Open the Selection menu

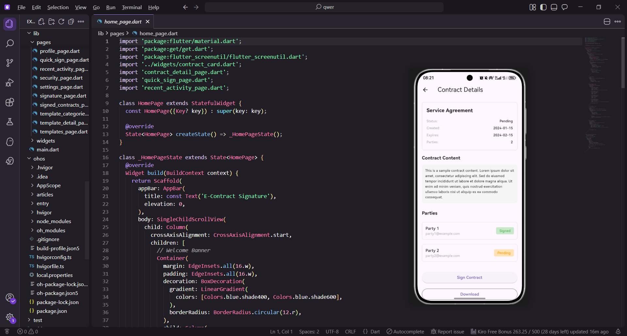pyautogui.click(x=58, y=7)
